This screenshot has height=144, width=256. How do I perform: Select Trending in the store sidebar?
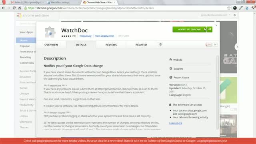coord(26,57)
